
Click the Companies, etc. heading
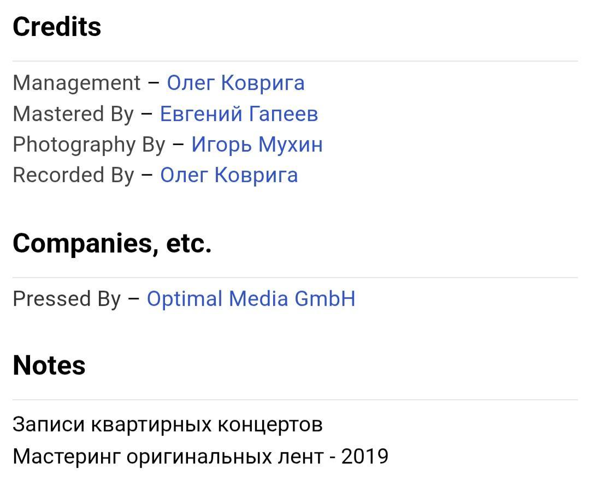pyautogui.click(x=112, y=244)
